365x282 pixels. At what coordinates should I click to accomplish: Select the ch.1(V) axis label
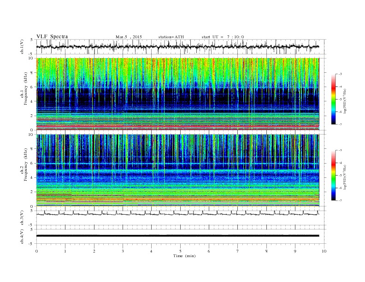(x=22, y=47)
